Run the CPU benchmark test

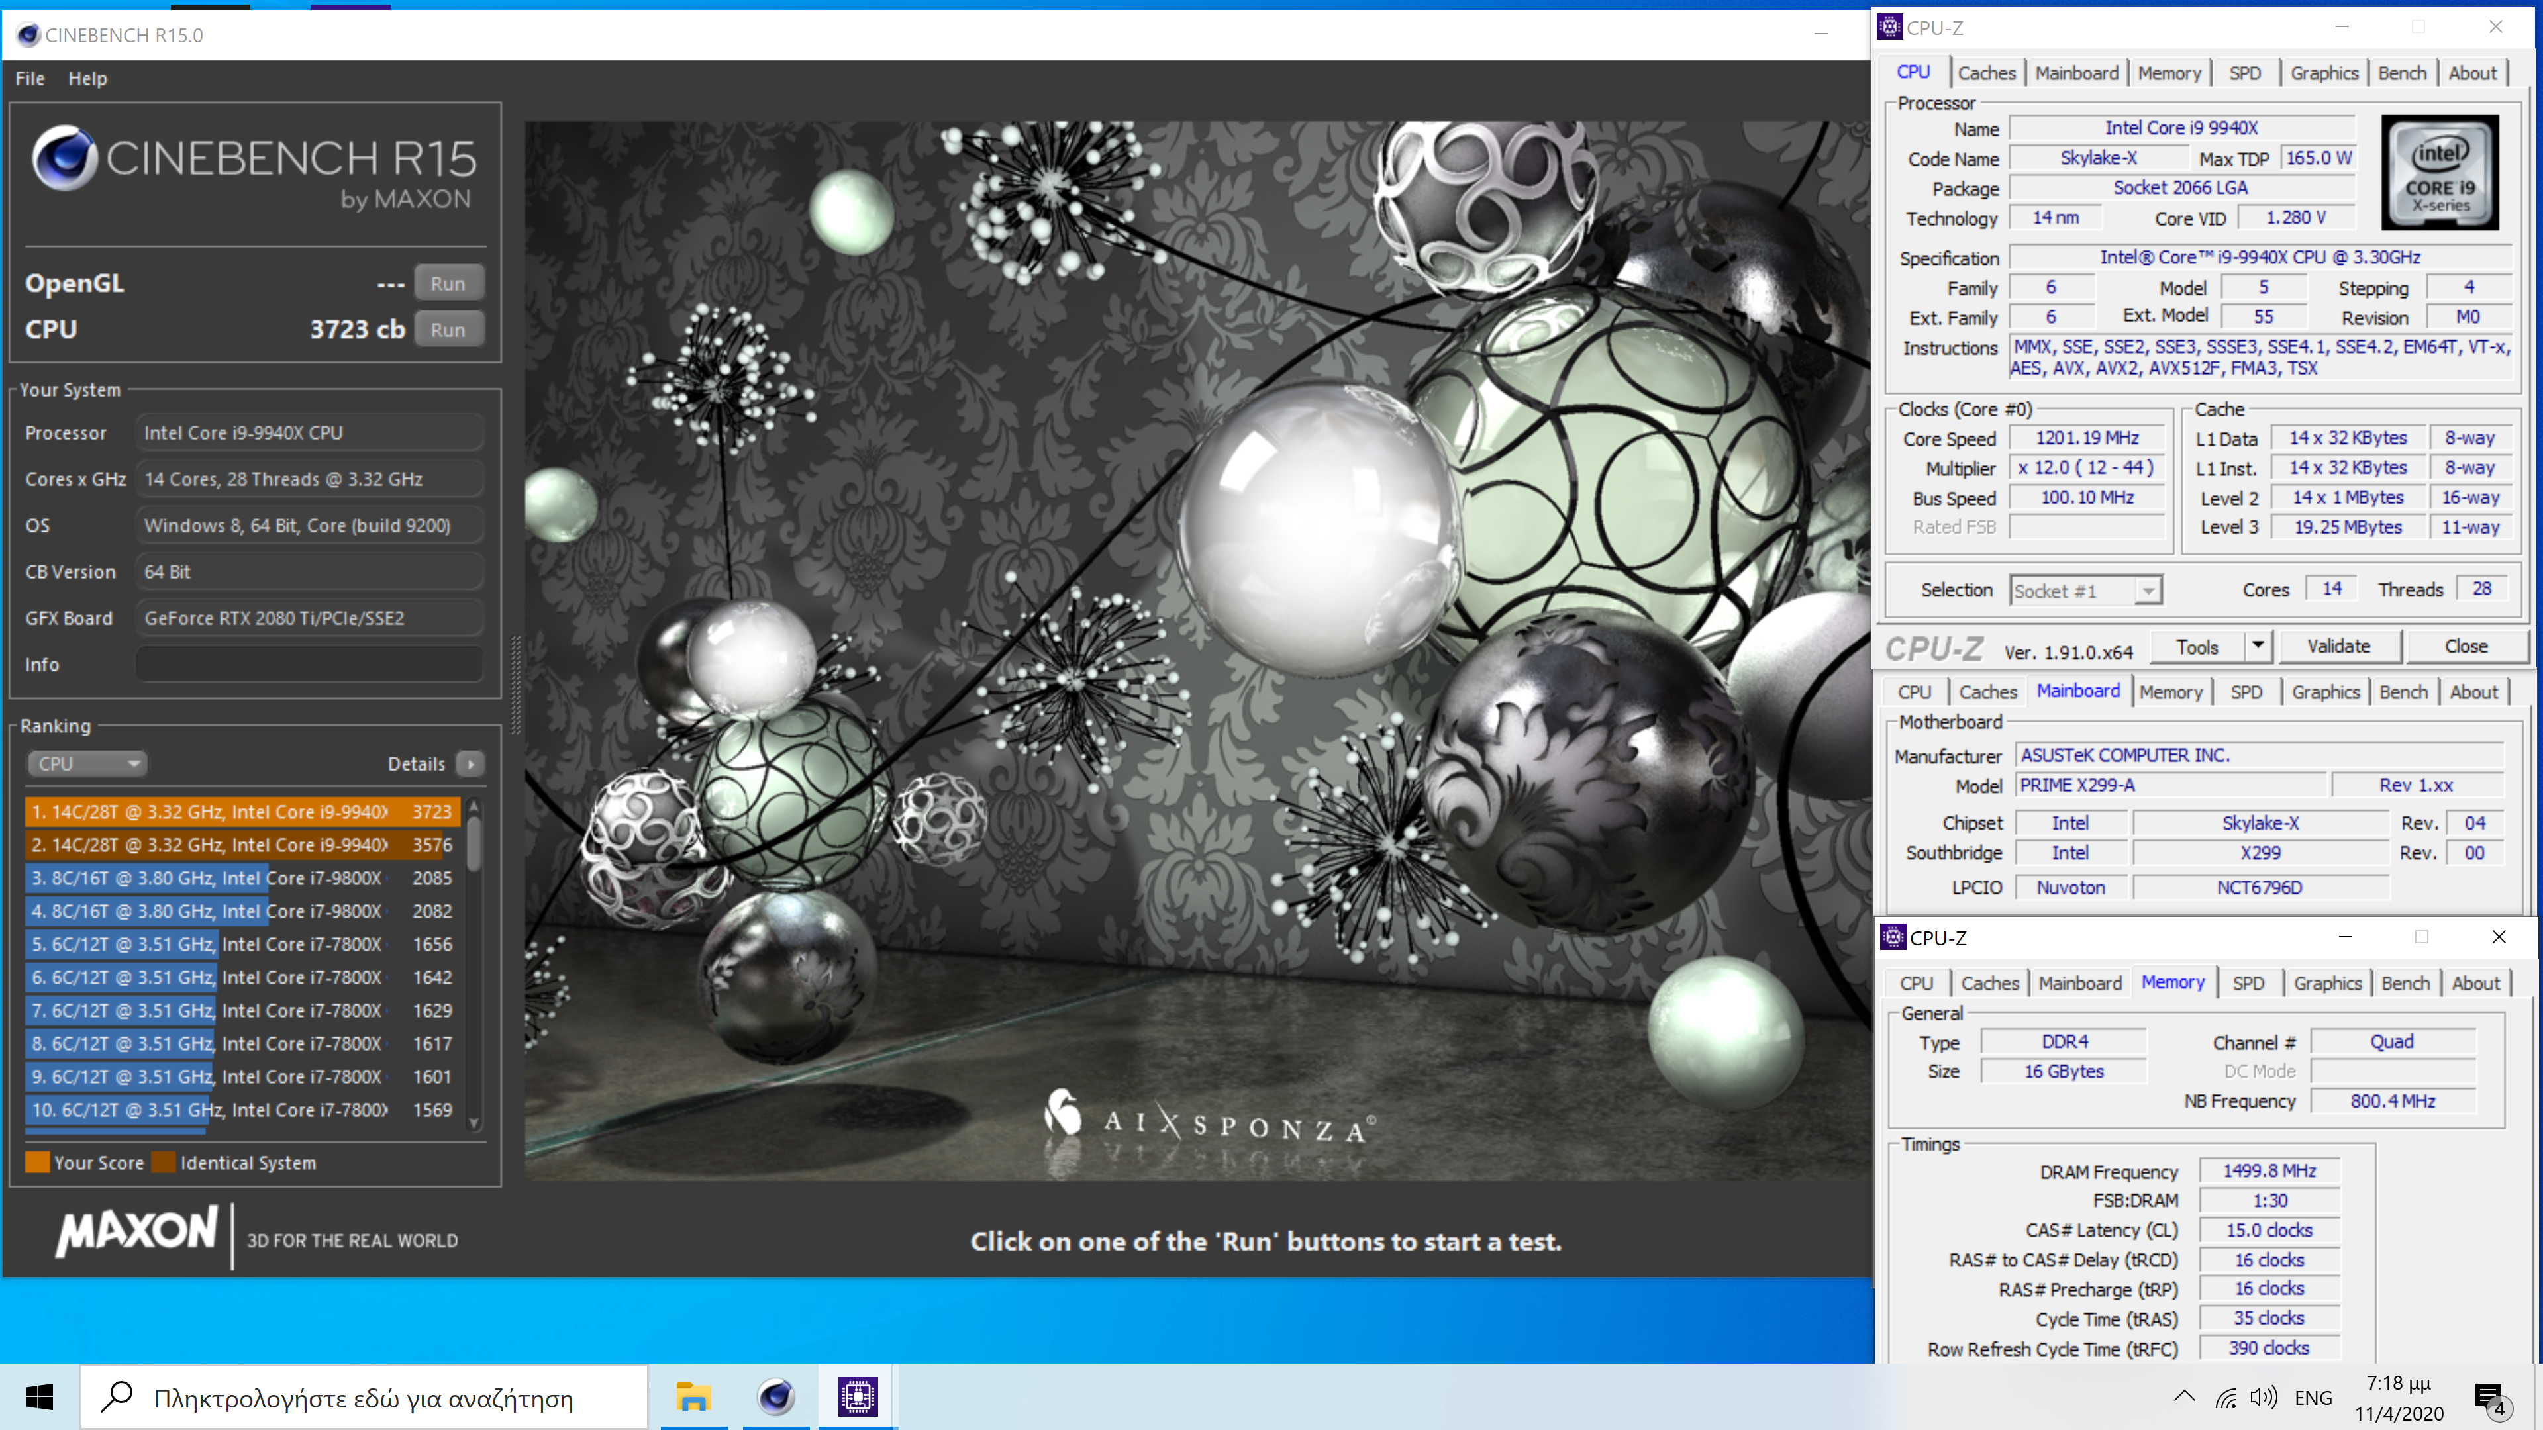tap(448, 330)
